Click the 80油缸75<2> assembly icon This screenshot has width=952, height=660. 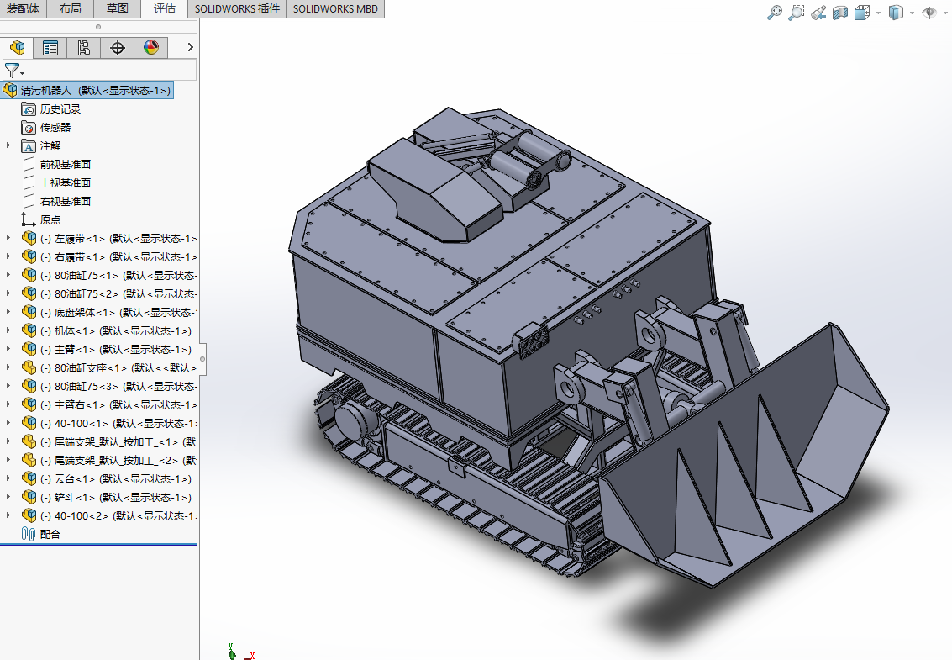(x=29, y=293)
